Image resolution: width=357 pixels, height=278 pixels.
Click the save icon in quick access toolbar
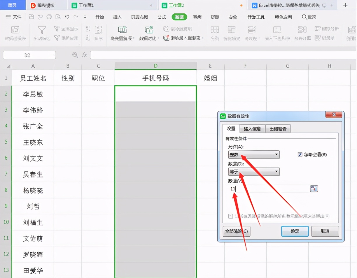coord(31,17)
